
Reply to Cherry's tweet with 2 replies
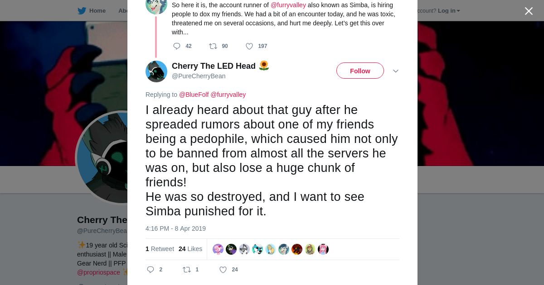(151, 270)
